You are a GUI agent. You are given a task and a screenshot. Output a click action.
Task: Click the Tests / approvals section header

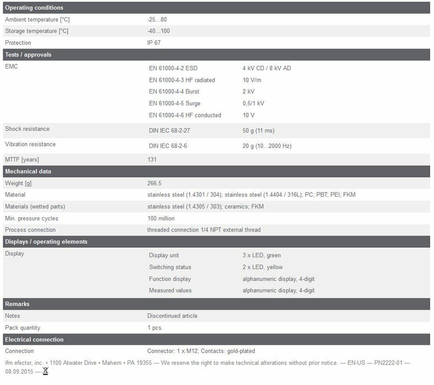[28, 54]
